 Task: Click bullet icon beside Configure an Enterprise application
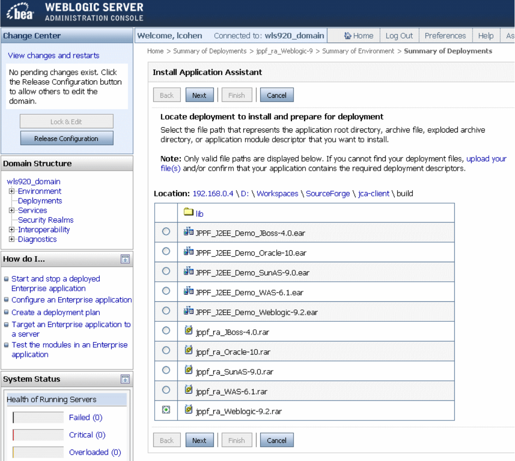(6, 299)
